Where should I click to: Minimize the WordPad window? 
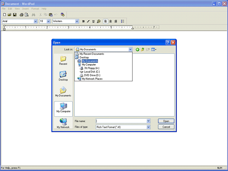coord(214,4)
